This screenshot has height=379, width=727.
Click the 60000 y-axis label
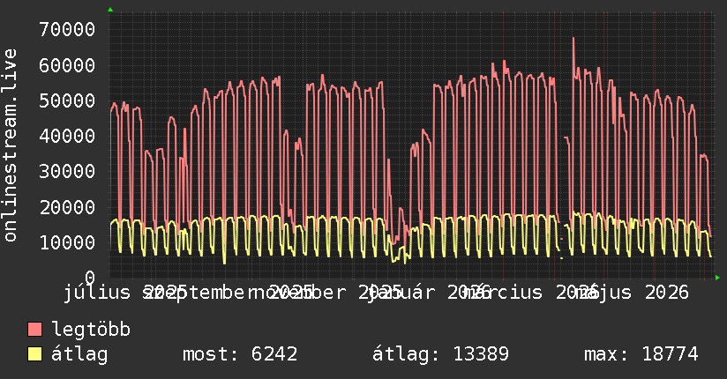click(67, 65)
